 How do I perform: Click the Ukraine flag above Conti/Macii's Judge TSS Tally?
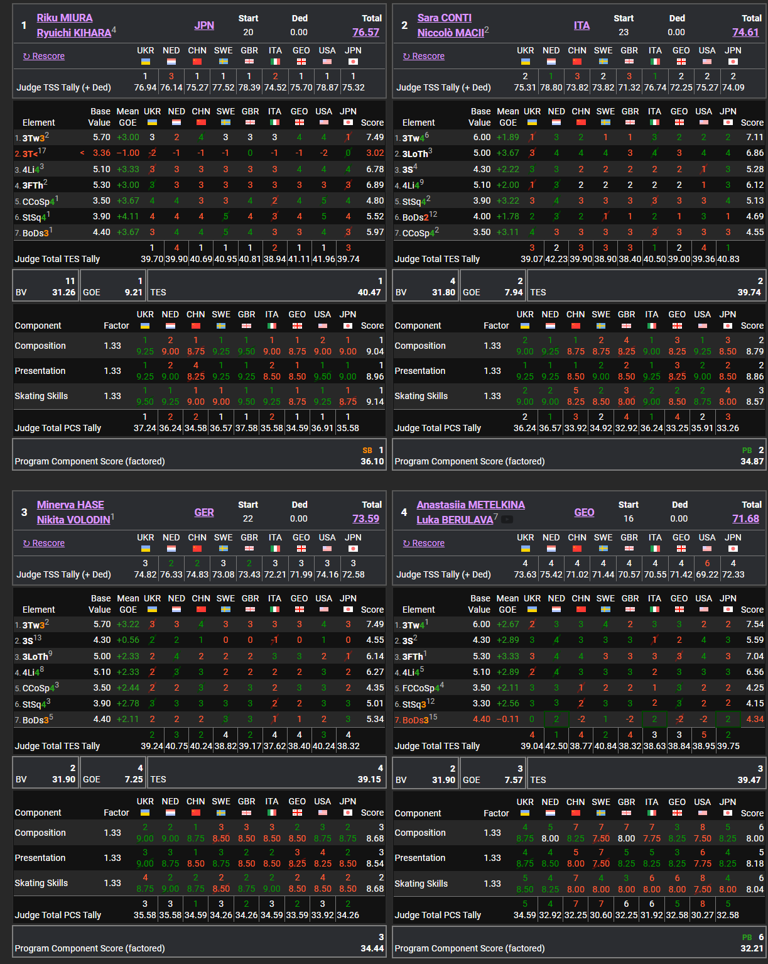tap(525, 62)
